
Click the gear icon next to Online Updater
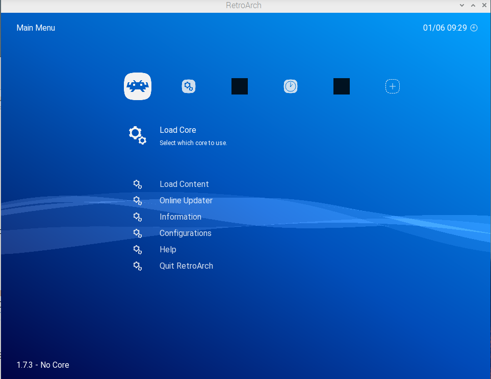137,201
